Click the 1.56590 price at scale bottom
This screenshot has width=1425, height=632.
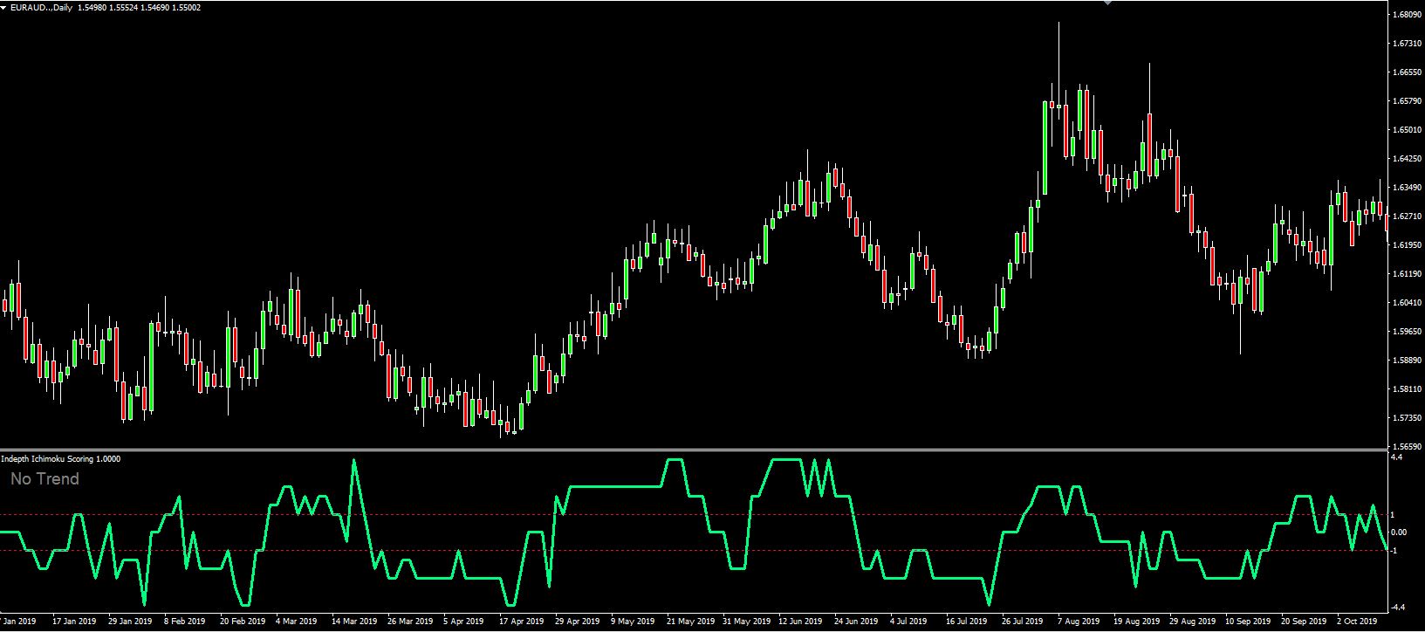point(1406,446)
